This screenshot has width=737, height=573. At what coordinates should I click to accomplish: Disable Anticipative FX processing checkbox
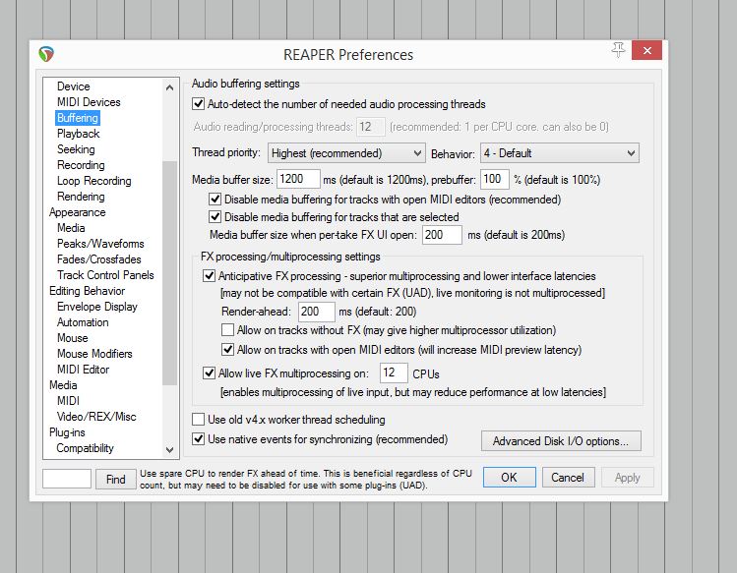[209, 276]
